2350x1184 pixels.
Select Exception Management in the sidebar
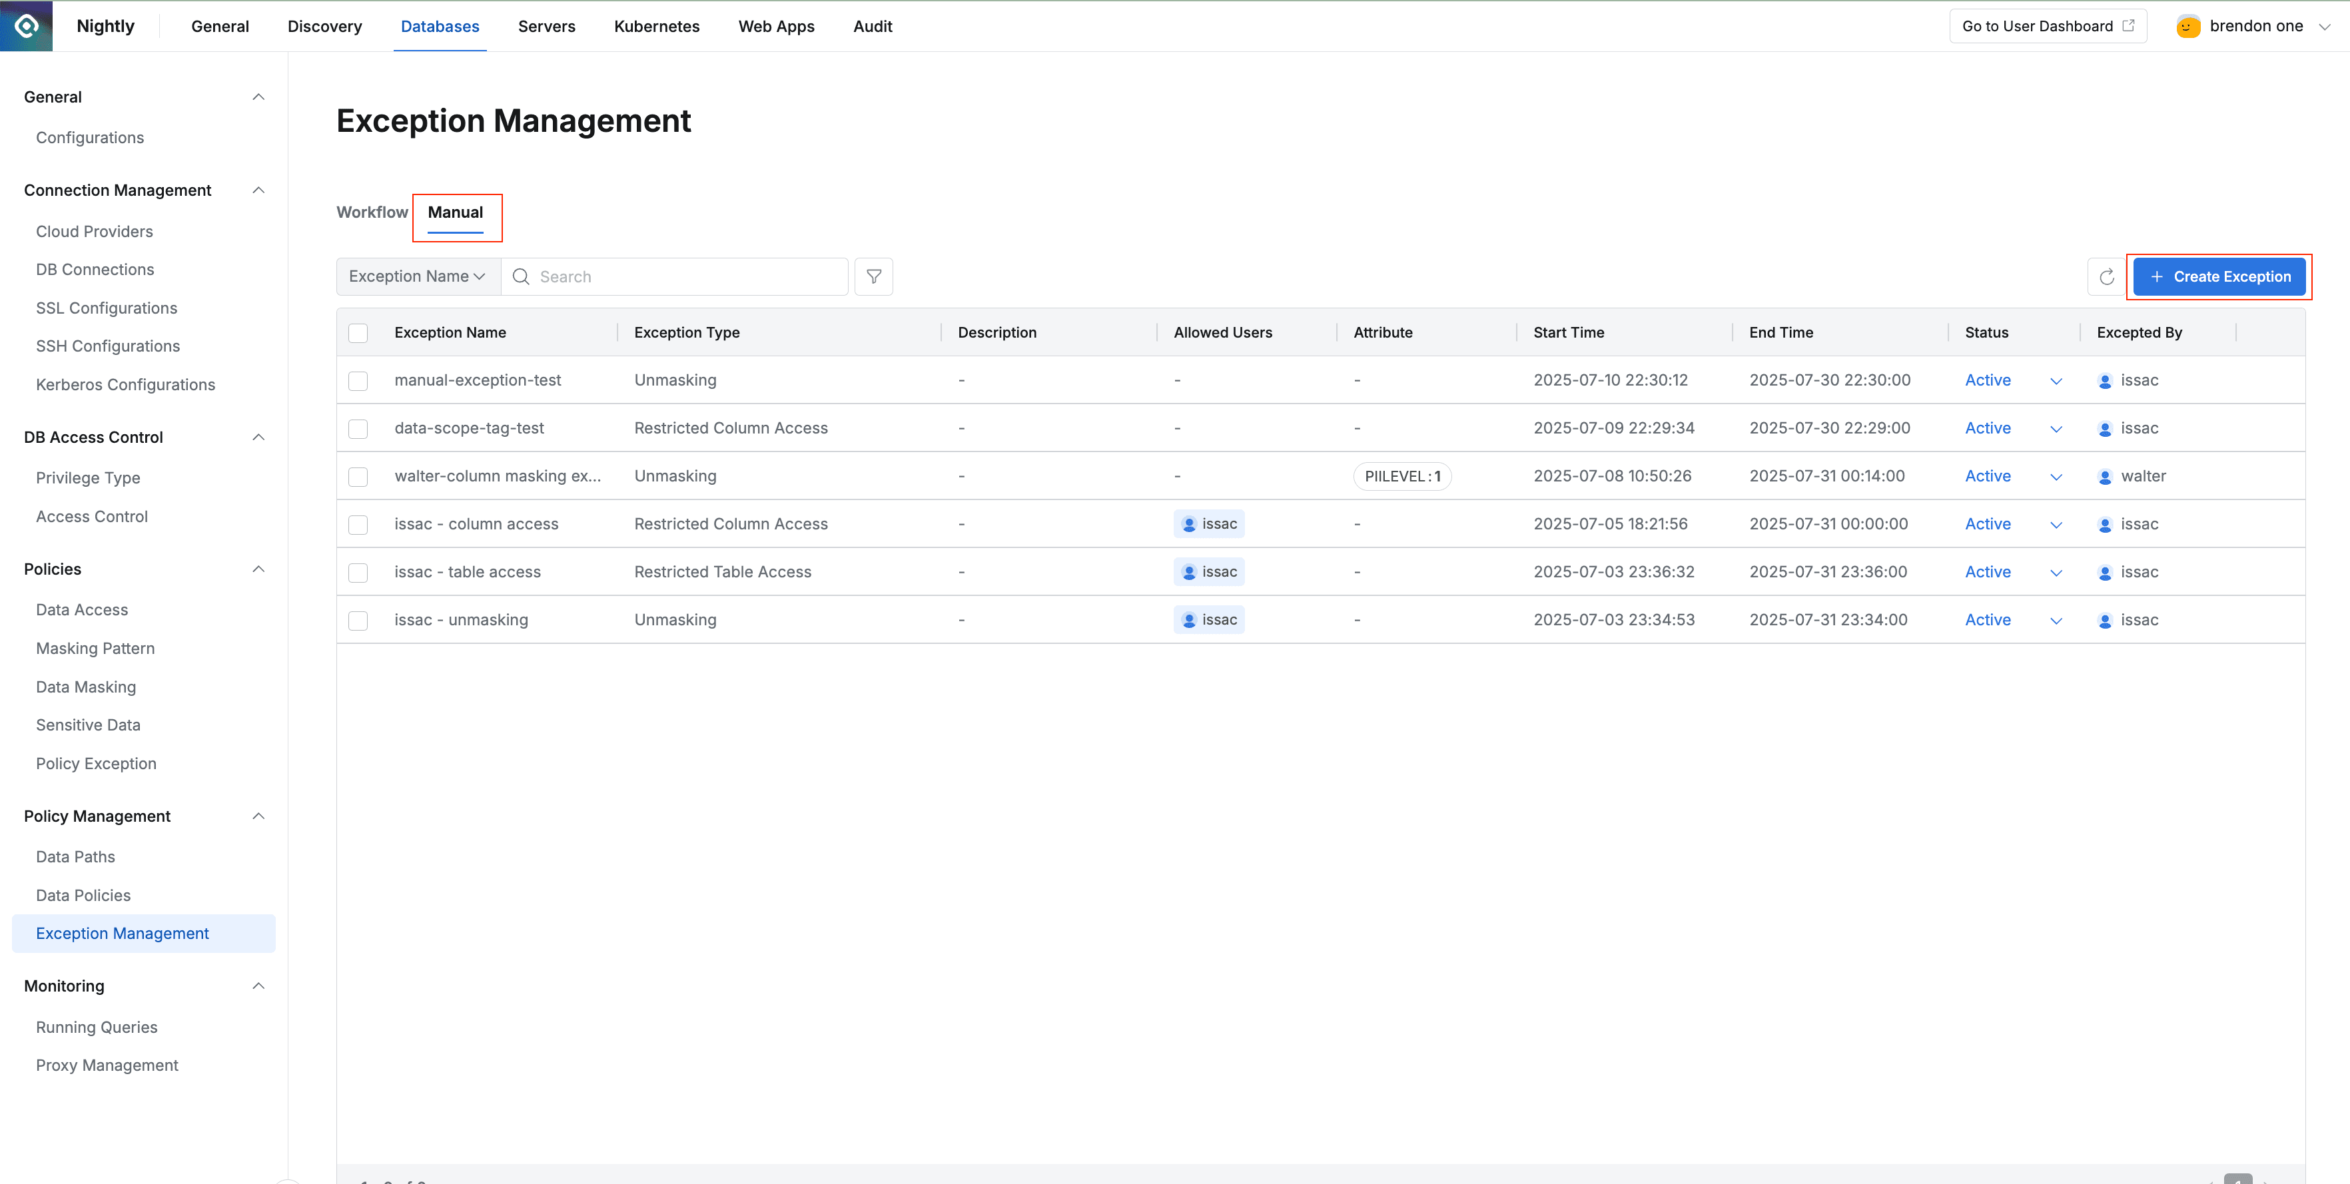123,933
